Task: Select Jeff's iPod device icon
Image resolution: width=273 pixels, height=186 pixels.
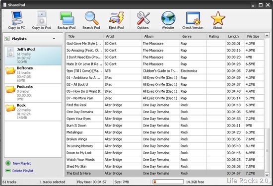Action: (x=10, y=52)
